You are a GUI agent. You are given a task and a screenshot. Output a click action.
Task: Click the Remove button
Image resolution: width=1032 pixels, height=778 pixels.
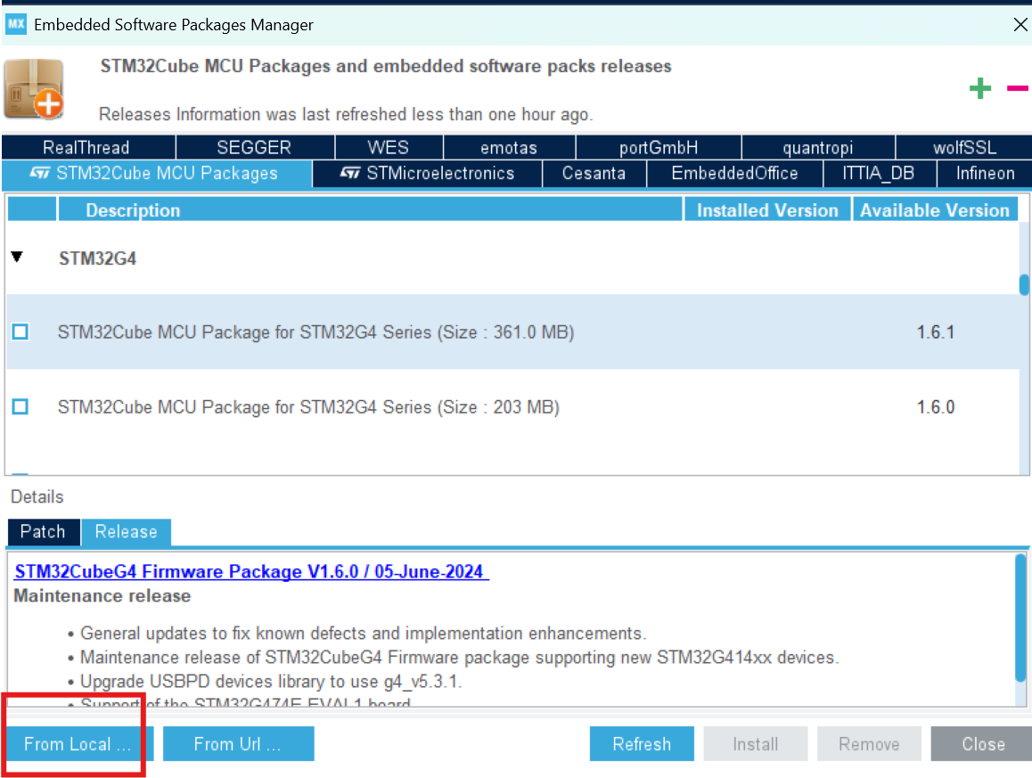point(869,744)
